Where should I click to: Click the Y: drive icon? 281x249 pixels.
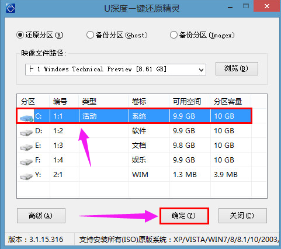tap(26, 177)
